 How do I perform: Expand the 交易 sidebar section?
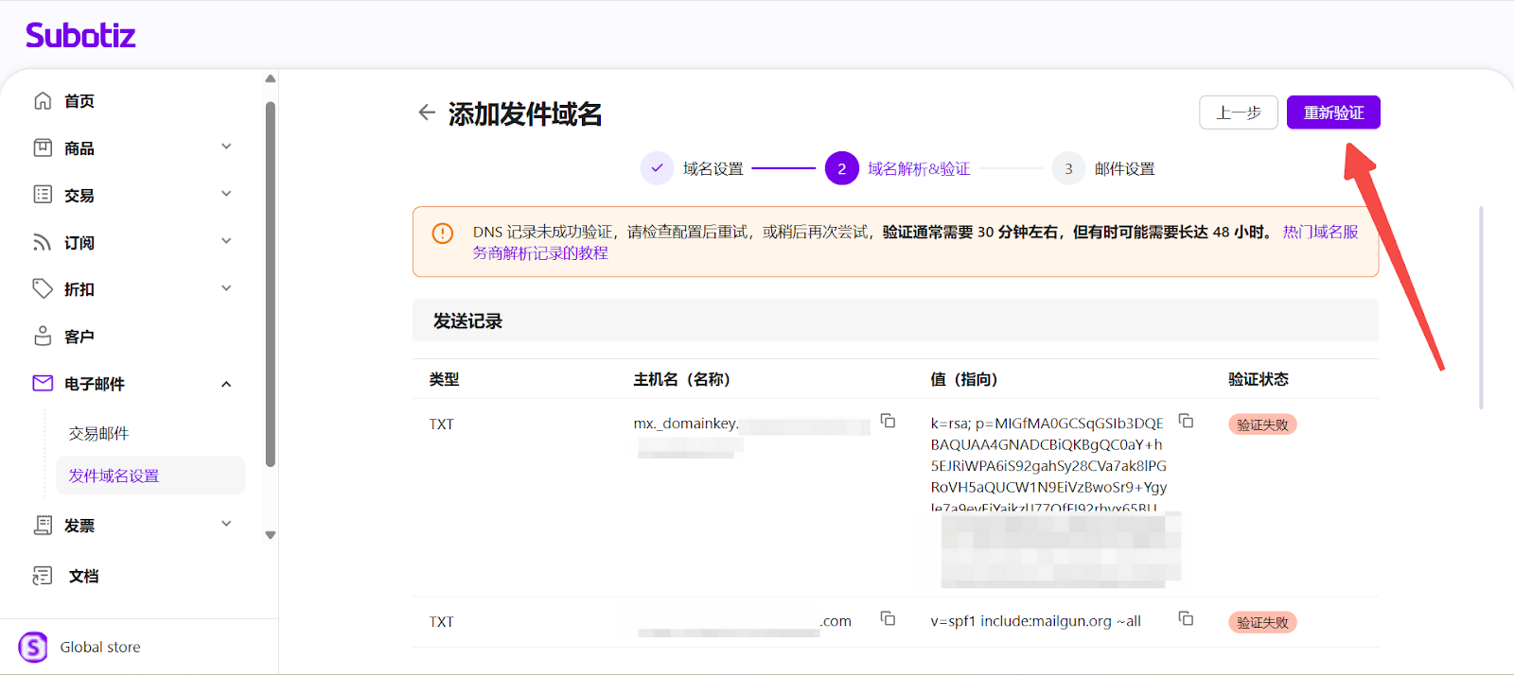point(226,194)
